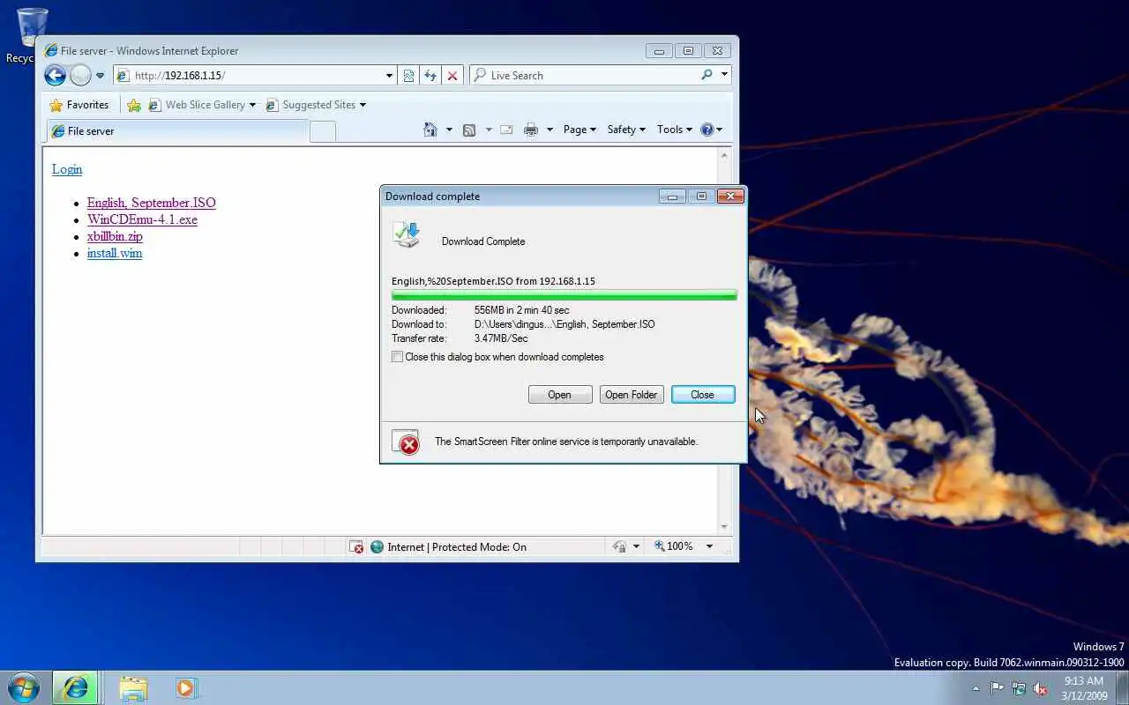This screenshot has height=705, width=1129.
Task: Click the Open button in download dialog
Action: pos(560,395)
